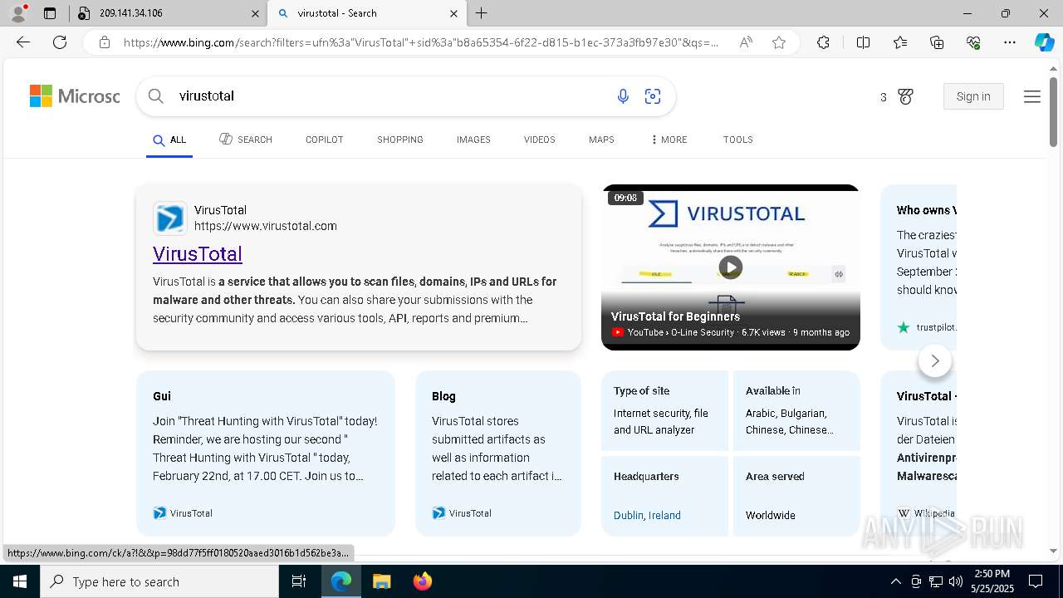Open a new browser tab
The image size is (1063, 598).
(x=482, y=13)
